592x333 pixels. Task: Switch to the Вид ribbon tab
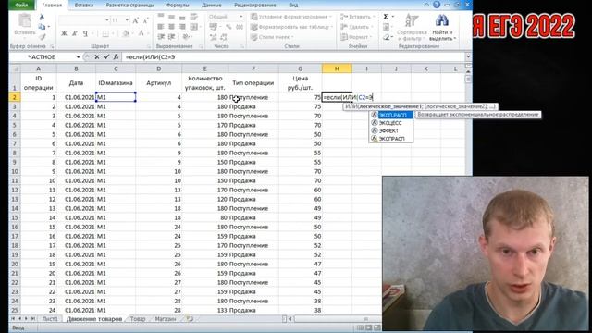[x=293, y=6]
